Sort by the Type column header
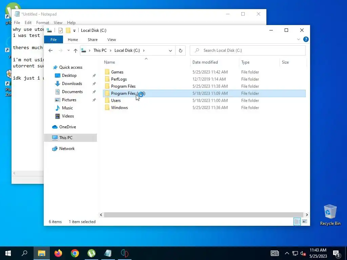This screenshot has height=260, width=347. click(x=259, y=62)
